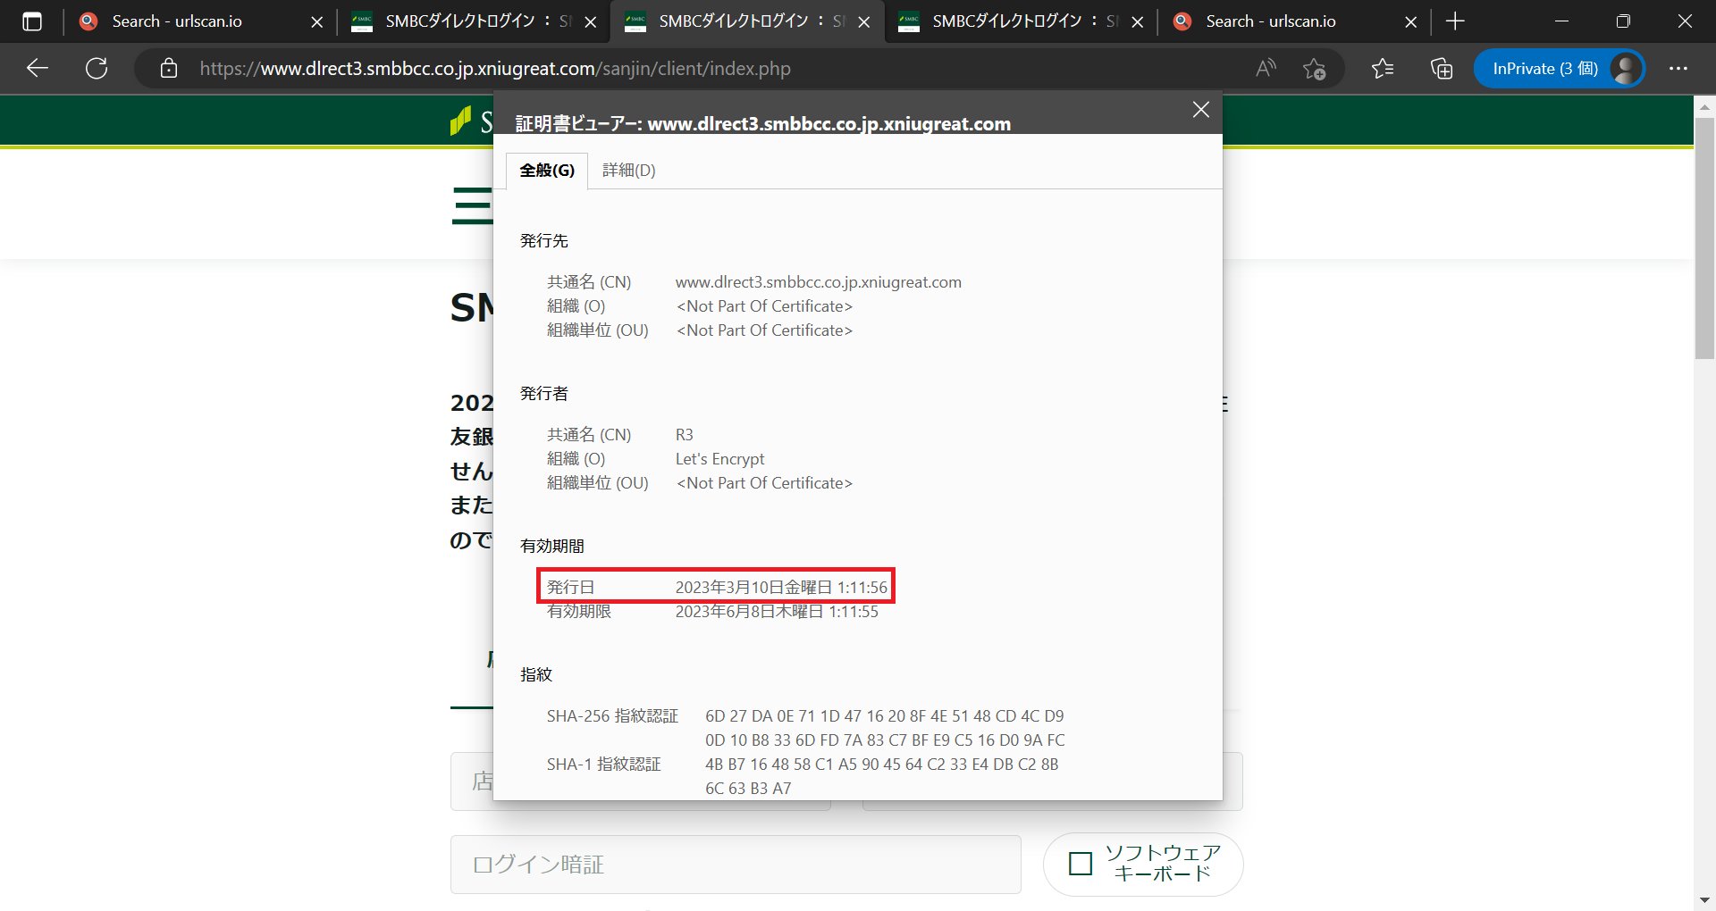Click the SHA-256 指紋認証 label

612,716
